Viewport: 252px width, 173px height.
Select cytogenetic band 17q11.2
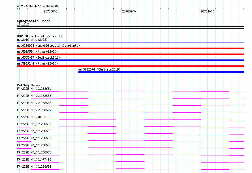(23, 24)
